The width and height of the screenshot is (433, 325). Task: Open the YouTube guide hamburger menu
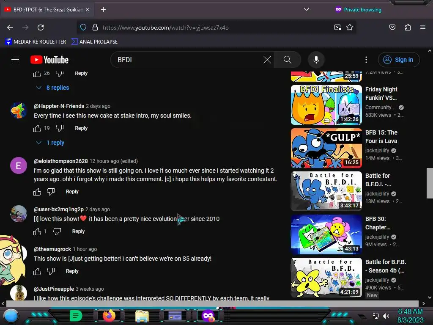[x=15, y=59]
